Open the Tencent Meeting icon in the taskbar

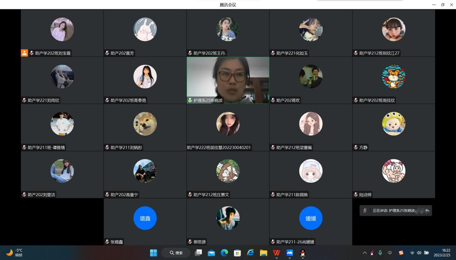click(x=289, y=253)
